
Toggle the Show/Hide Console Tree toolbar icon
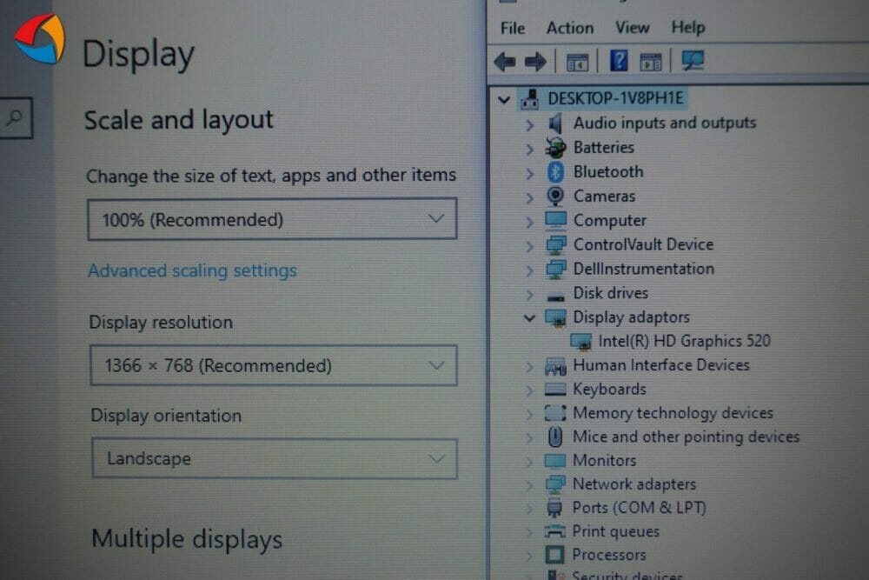(x=577, y=62)
